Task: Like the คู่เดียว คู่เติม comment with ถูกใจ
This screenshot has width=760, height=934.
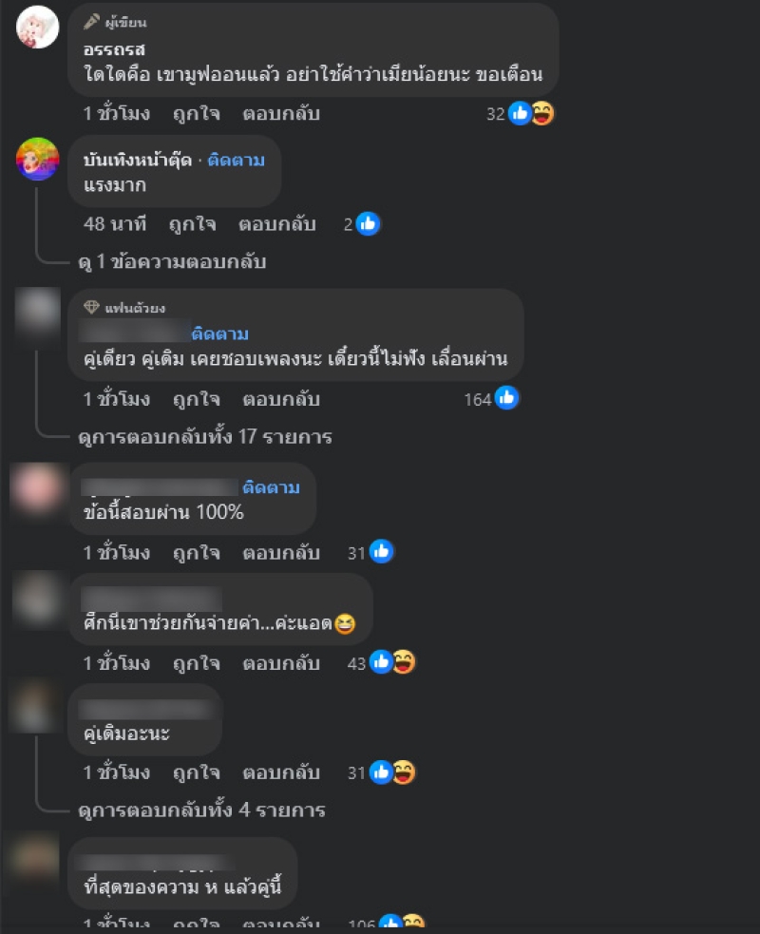Action: pyautogui.click(x=197, y=398)
